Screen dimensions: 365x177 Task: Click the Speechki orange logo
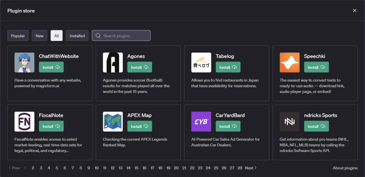pyautogui.click(x=290, y=63)
